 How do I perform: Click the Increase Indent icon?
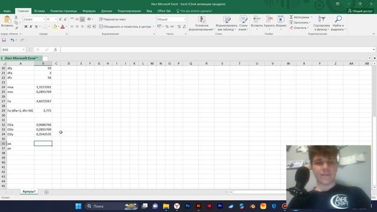tap(94, 26)
